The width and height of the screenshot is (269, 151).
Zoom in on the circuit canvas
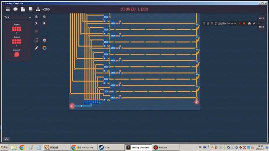(x=37, y=17)
